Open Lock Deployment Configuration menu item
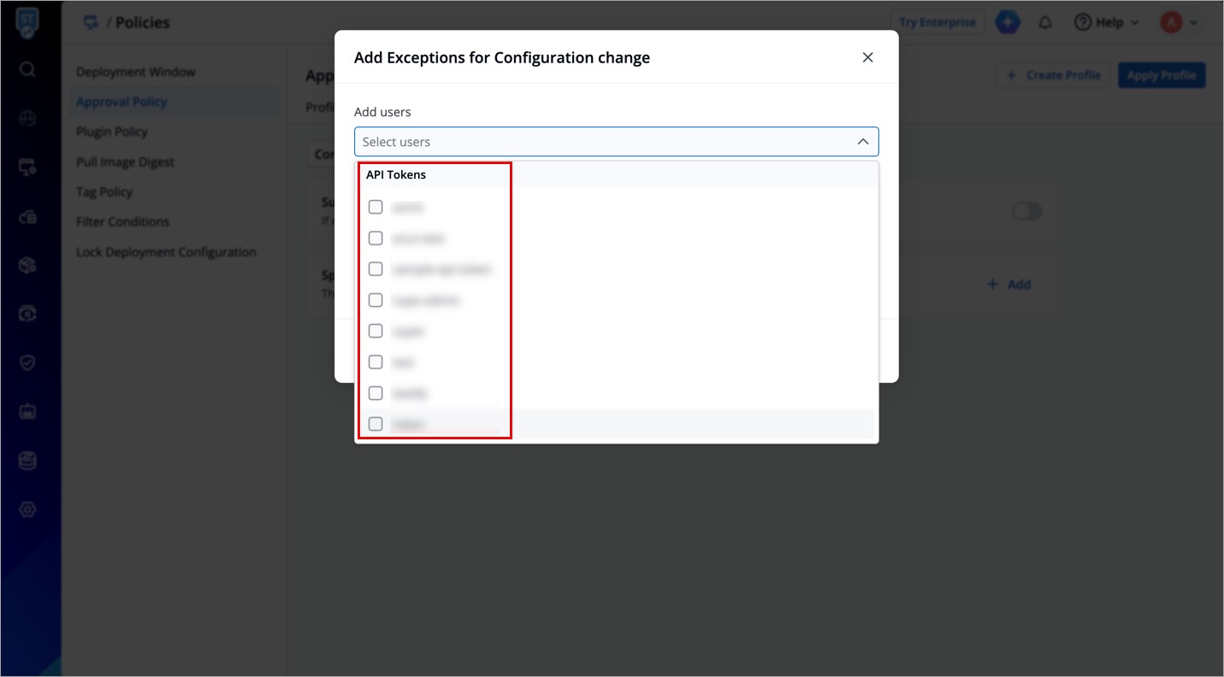1224x677 pixels. (x=166, y=252)
